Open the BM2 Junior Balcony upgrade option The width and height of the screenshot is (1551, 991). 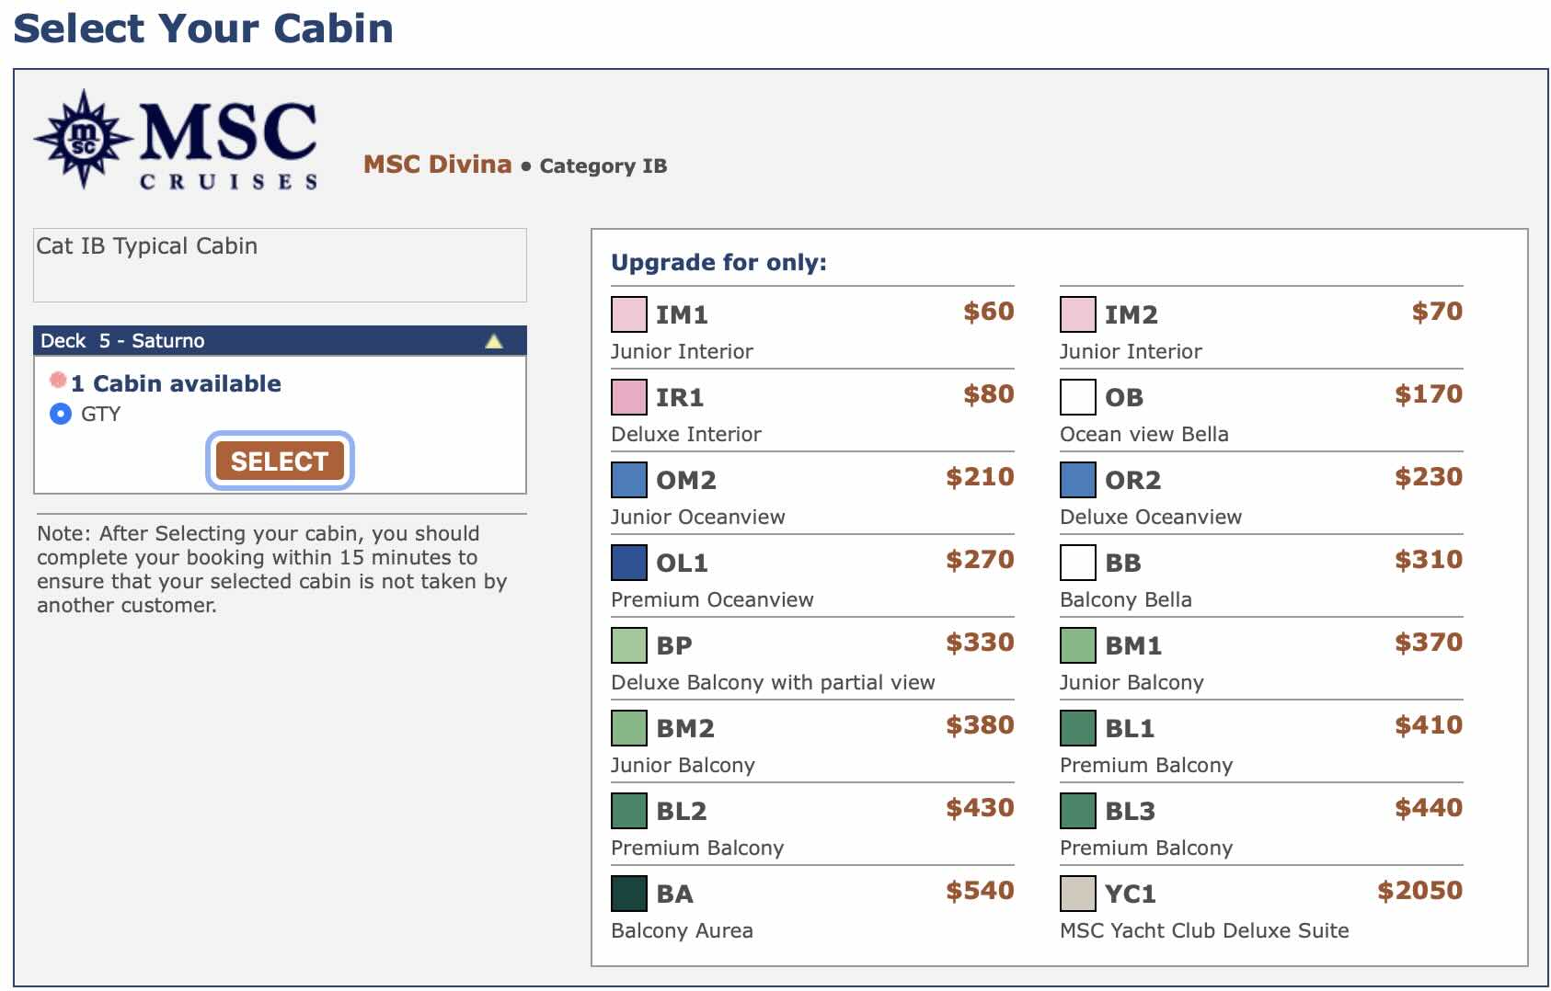[685, 728]
